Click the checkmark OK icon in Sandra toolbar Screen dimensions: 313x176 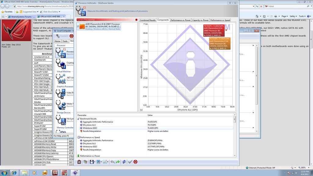130,162
